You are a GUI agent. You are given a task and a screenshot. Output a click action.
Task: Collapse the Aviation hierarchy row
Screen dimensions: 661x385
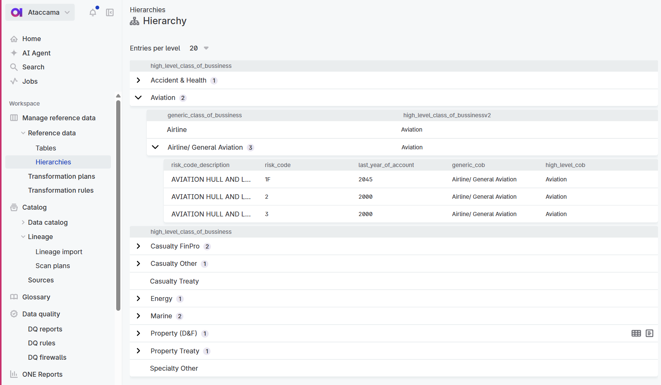(x=138, y=98)
